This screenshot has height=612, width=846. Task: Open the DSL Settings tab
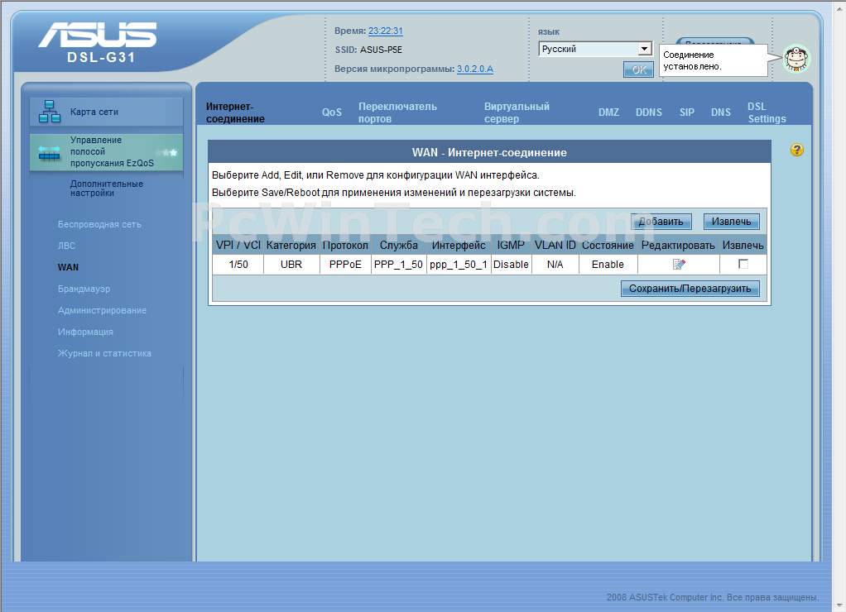(x=767, y=112)
